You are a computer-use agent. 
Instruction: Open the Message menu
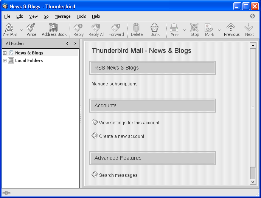click(x=62, y=16)
